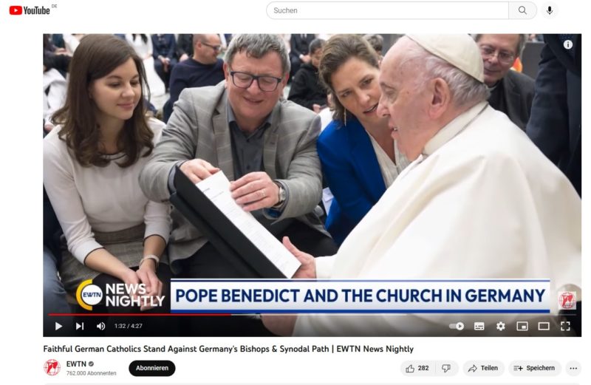Click the YouTube logo to go home
591x385 pixels.
tap(30, 10)
